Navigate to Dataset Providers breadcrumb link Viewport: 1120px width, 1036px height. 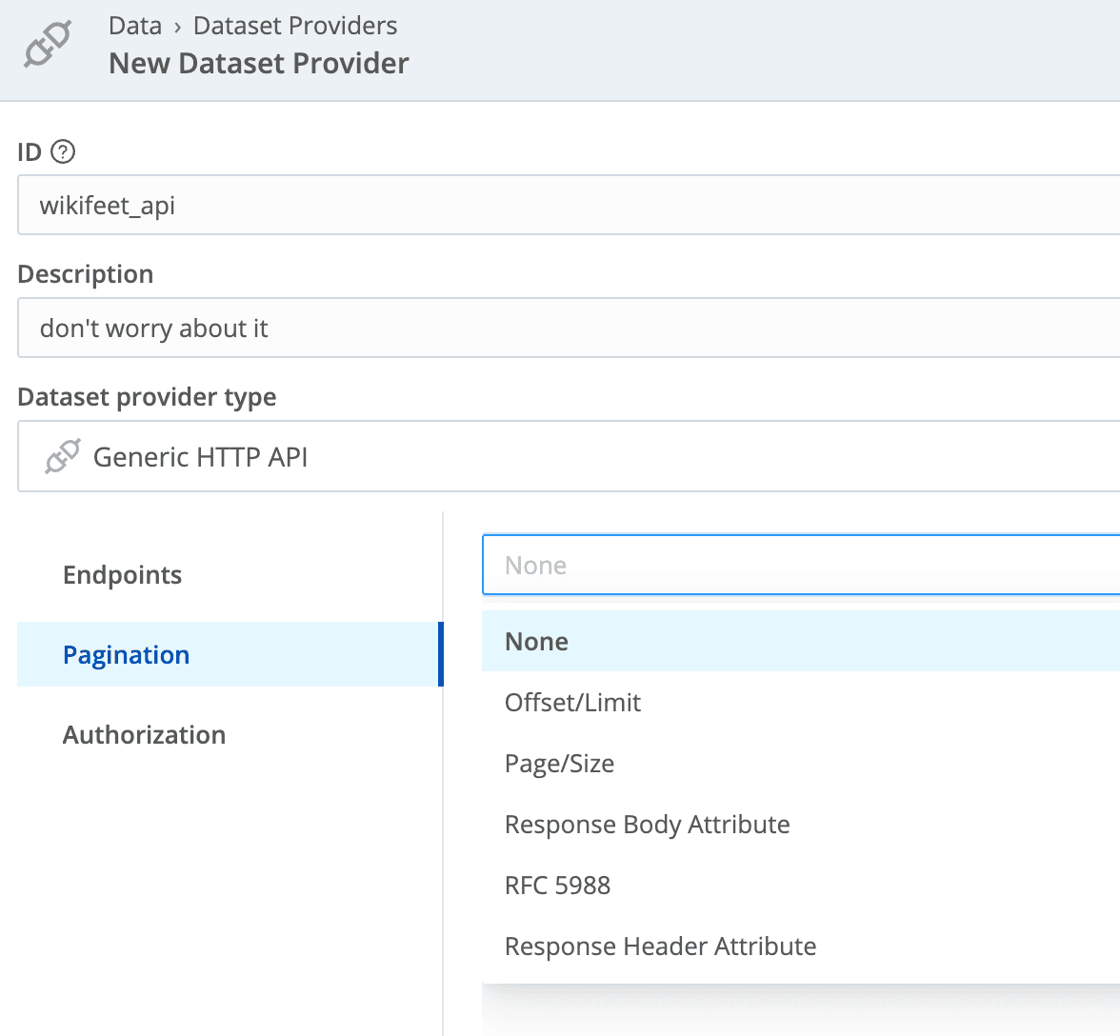pyautogui.click(x=294, y=26)
